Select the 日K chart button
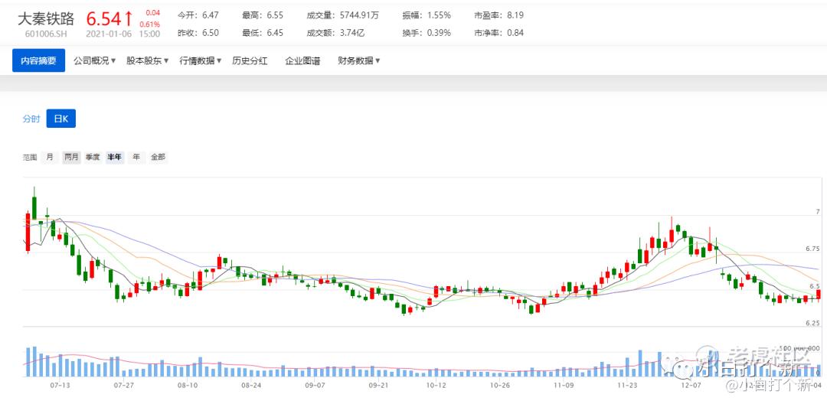 (61, 119)
